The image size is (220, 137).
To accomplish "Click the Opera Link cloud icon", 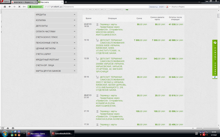I will coord(8,128).
